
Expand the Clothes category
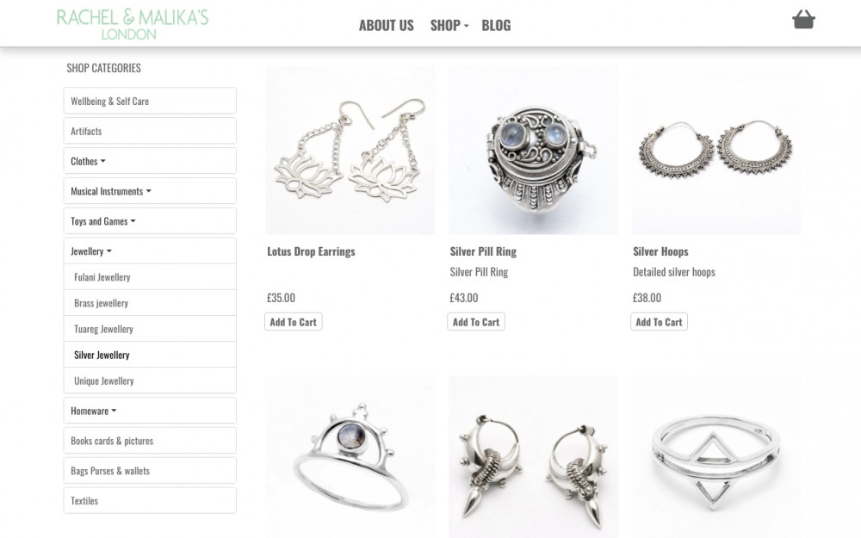tap(150, 161)
